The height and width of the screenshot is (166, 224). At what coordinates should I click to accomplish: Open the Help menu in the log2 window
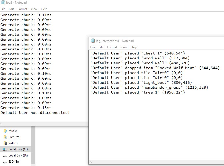click(44, 9)
